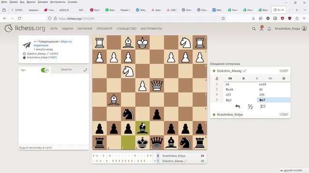The height and width of the screenshot is (173, 309).
Task: Open the Справка menu
Action: [72, 2]
